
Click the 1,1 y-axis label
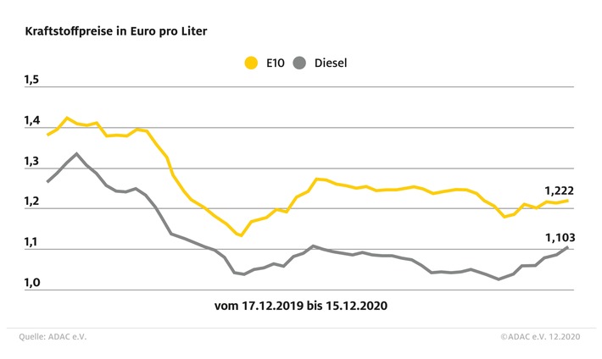pos(31,242)
